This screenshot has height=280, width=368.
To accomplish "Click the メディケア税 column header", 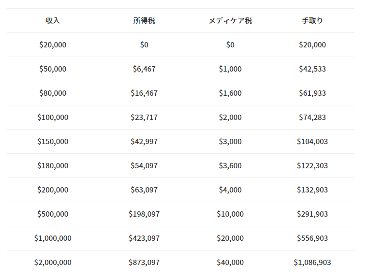I will point(230,21).
